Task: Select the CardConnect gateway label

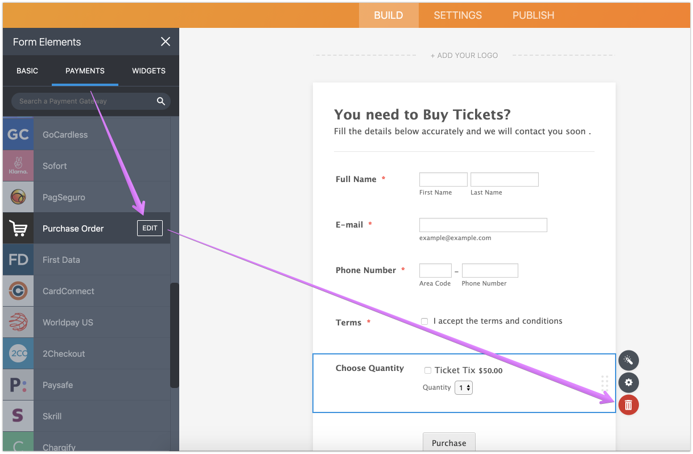Action: tap(69, 291)
